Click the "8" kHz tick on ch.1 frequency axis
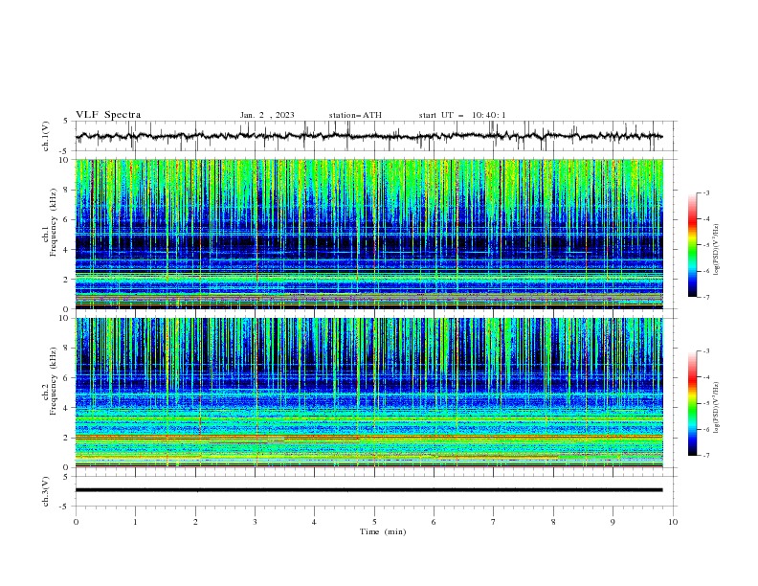Viewport: 758px width, 586px height. pyautogui.click(x=67, y=190)
